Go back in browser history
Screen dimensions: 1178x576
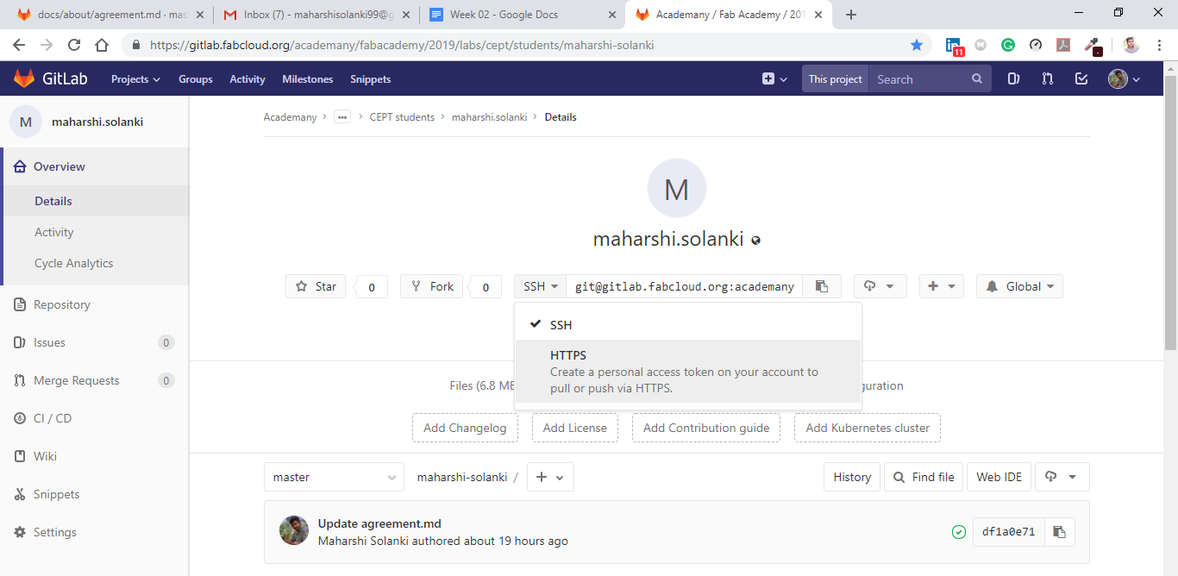pyautogui.click(x=19, y=45)
